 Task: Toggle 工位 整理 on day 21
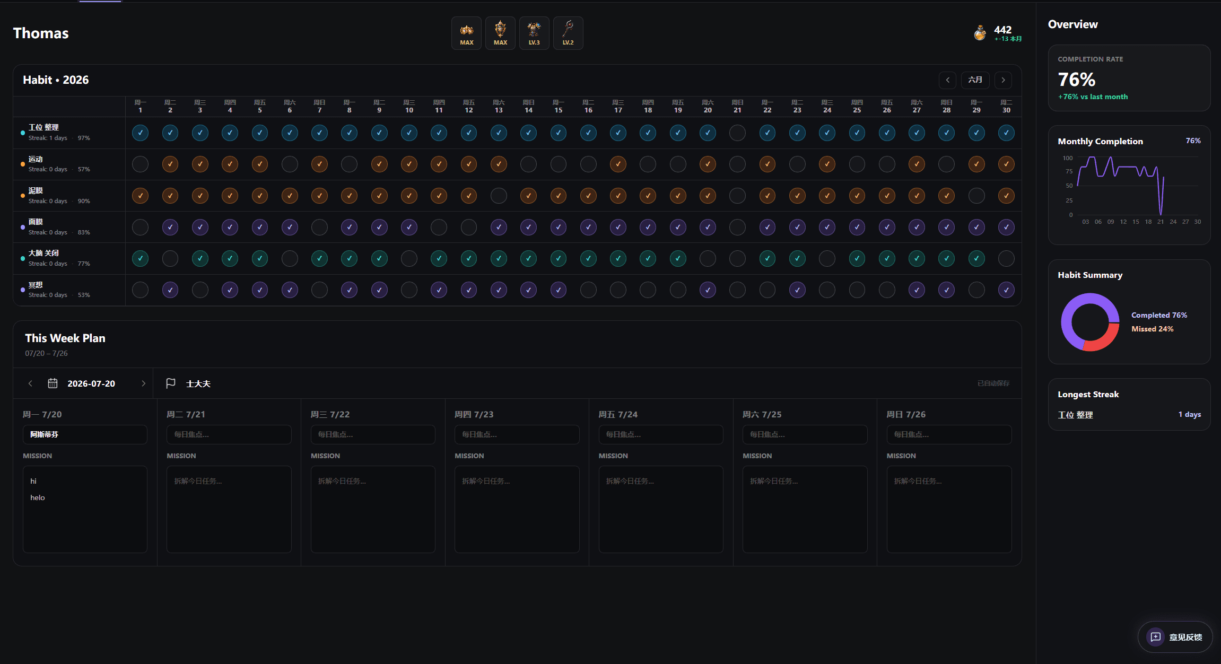pos(737,133)
